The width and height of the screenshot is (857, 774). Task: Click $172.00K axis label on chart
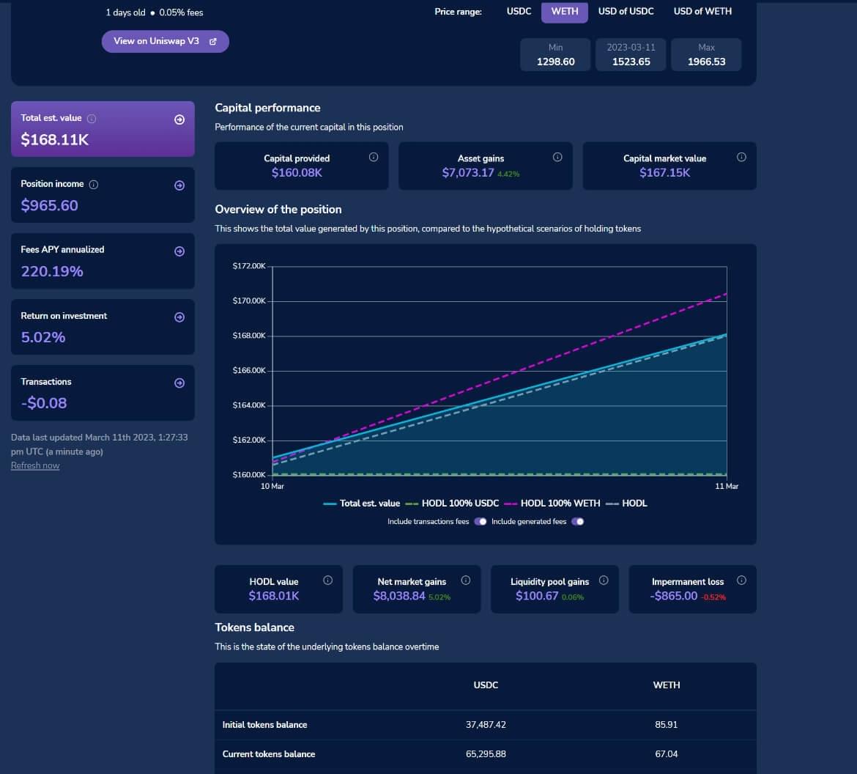point(249,266)
